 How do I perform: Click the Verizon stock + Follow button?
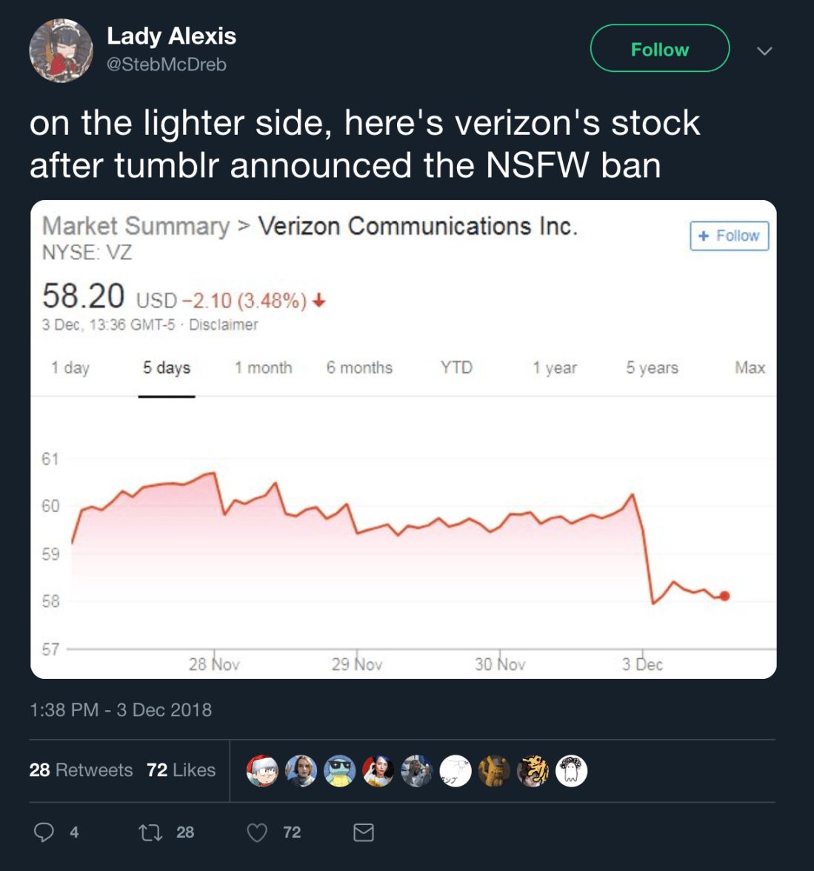point(729,236)
